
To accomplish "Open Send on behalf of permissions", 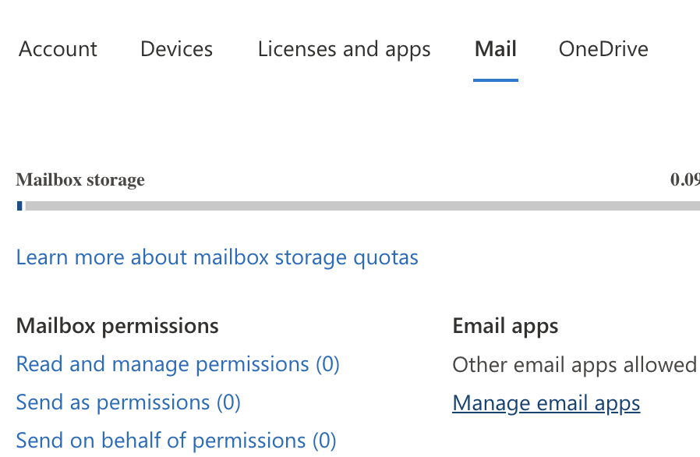I will (x=175, y=440).
